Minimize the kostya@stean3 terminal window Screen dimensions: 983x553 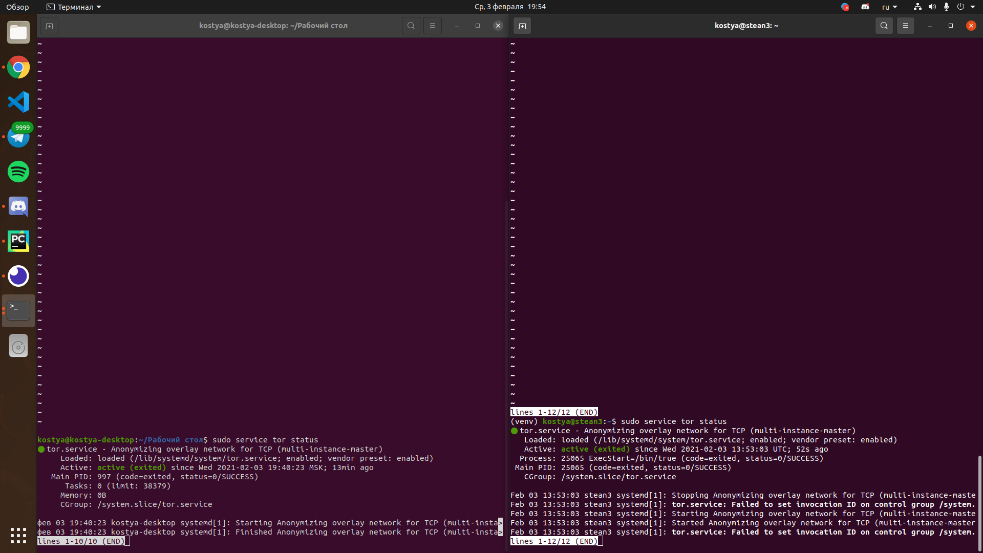point(930,26)
